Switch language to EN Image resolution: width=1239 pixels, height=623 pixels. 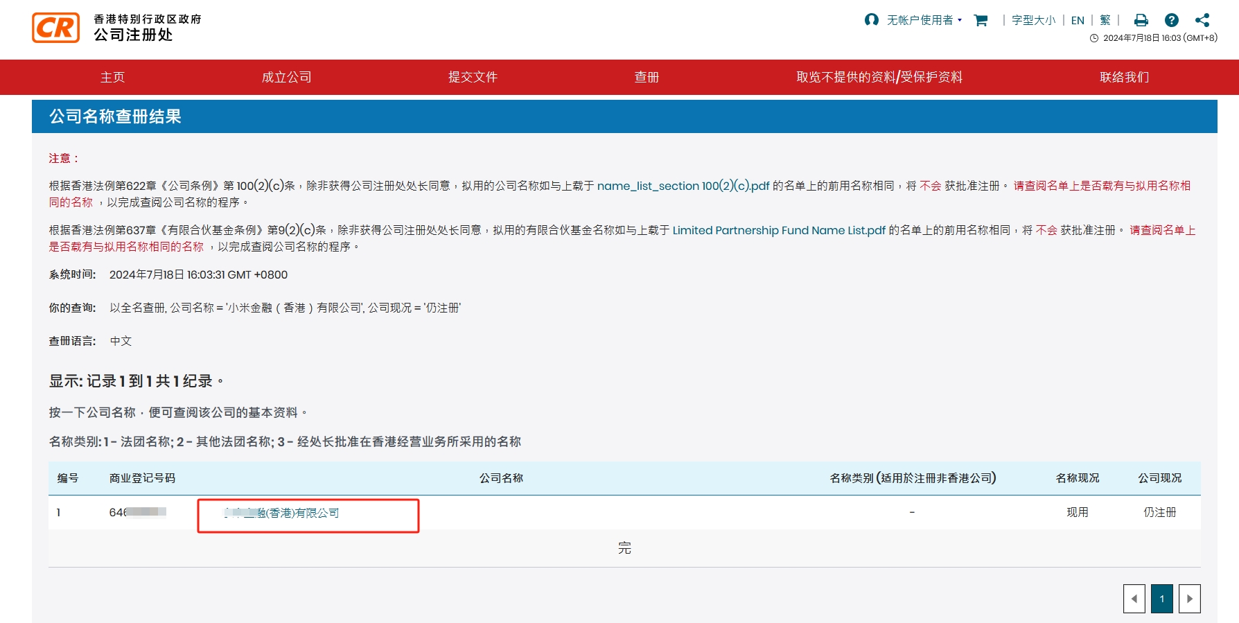pos(1078,20)
